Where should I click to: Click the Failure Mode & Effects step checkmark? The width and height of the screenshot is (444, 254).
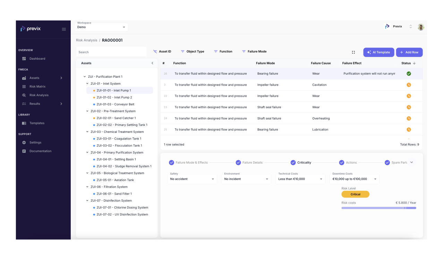coord(171,162)
